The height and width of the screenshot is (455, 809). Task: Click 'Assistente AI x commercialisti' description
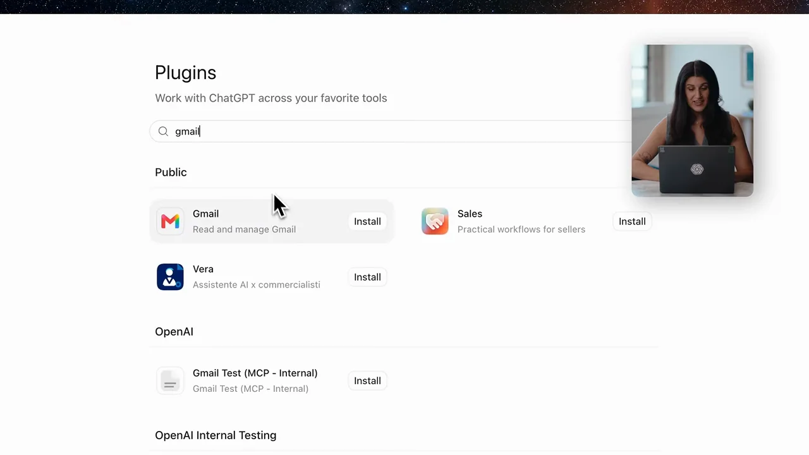tap(256, 285)
